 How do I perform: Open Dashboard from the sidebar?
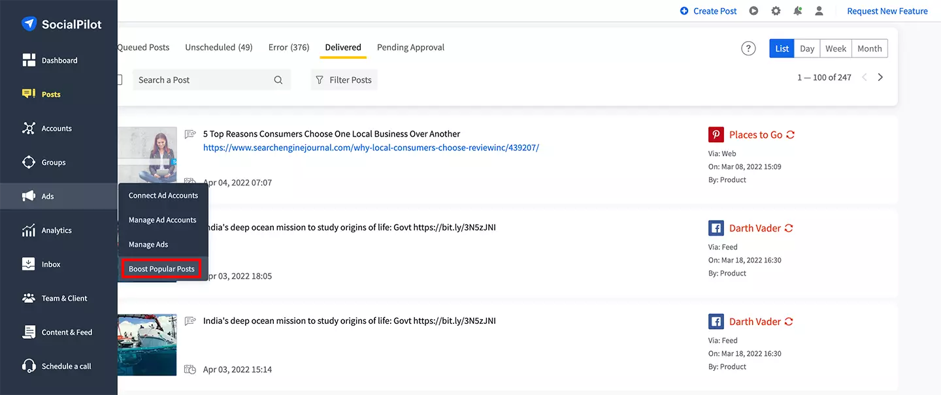coord(59,61)
